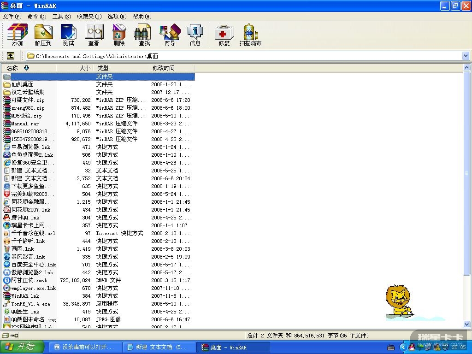The height and width of the screenshot is (354, 472).
Task: Click the 查看 (View) toolbar icon
Action: coord(94,34)
